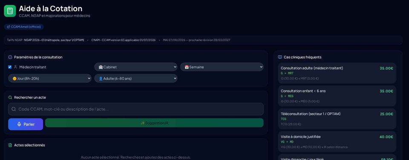
Task: Select the Consultation enfant < 6 ans case
Action: tap(337, 96)
